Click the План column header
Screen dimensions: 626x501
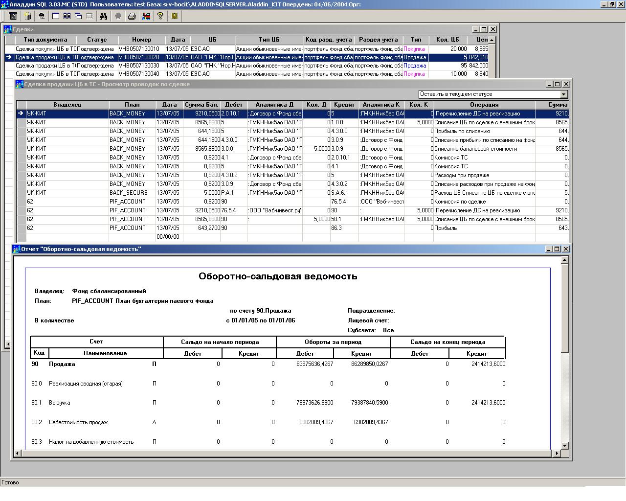pos(132,105)
